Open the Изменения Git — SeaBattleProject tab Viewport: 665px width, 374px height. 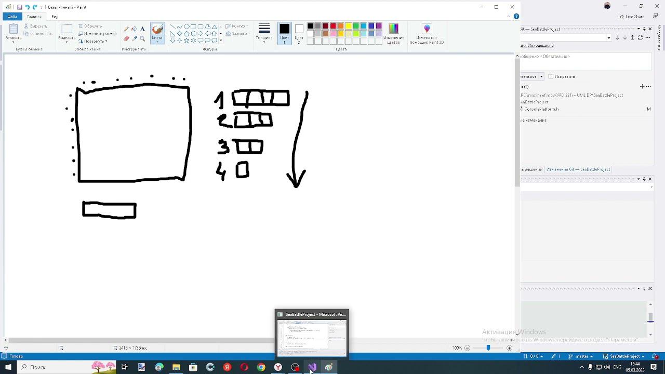click(578, 169)
